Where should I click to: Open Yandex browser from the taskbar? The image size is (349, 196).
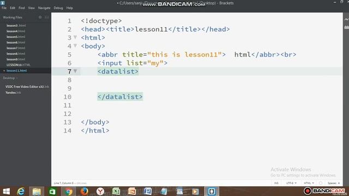100,191
